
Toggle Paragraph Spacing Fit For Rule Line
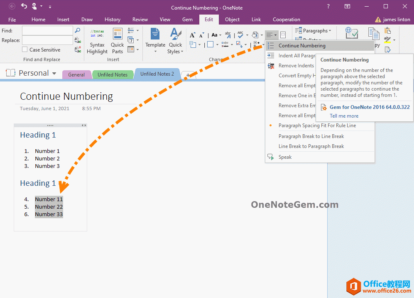(x=317, y=126)
